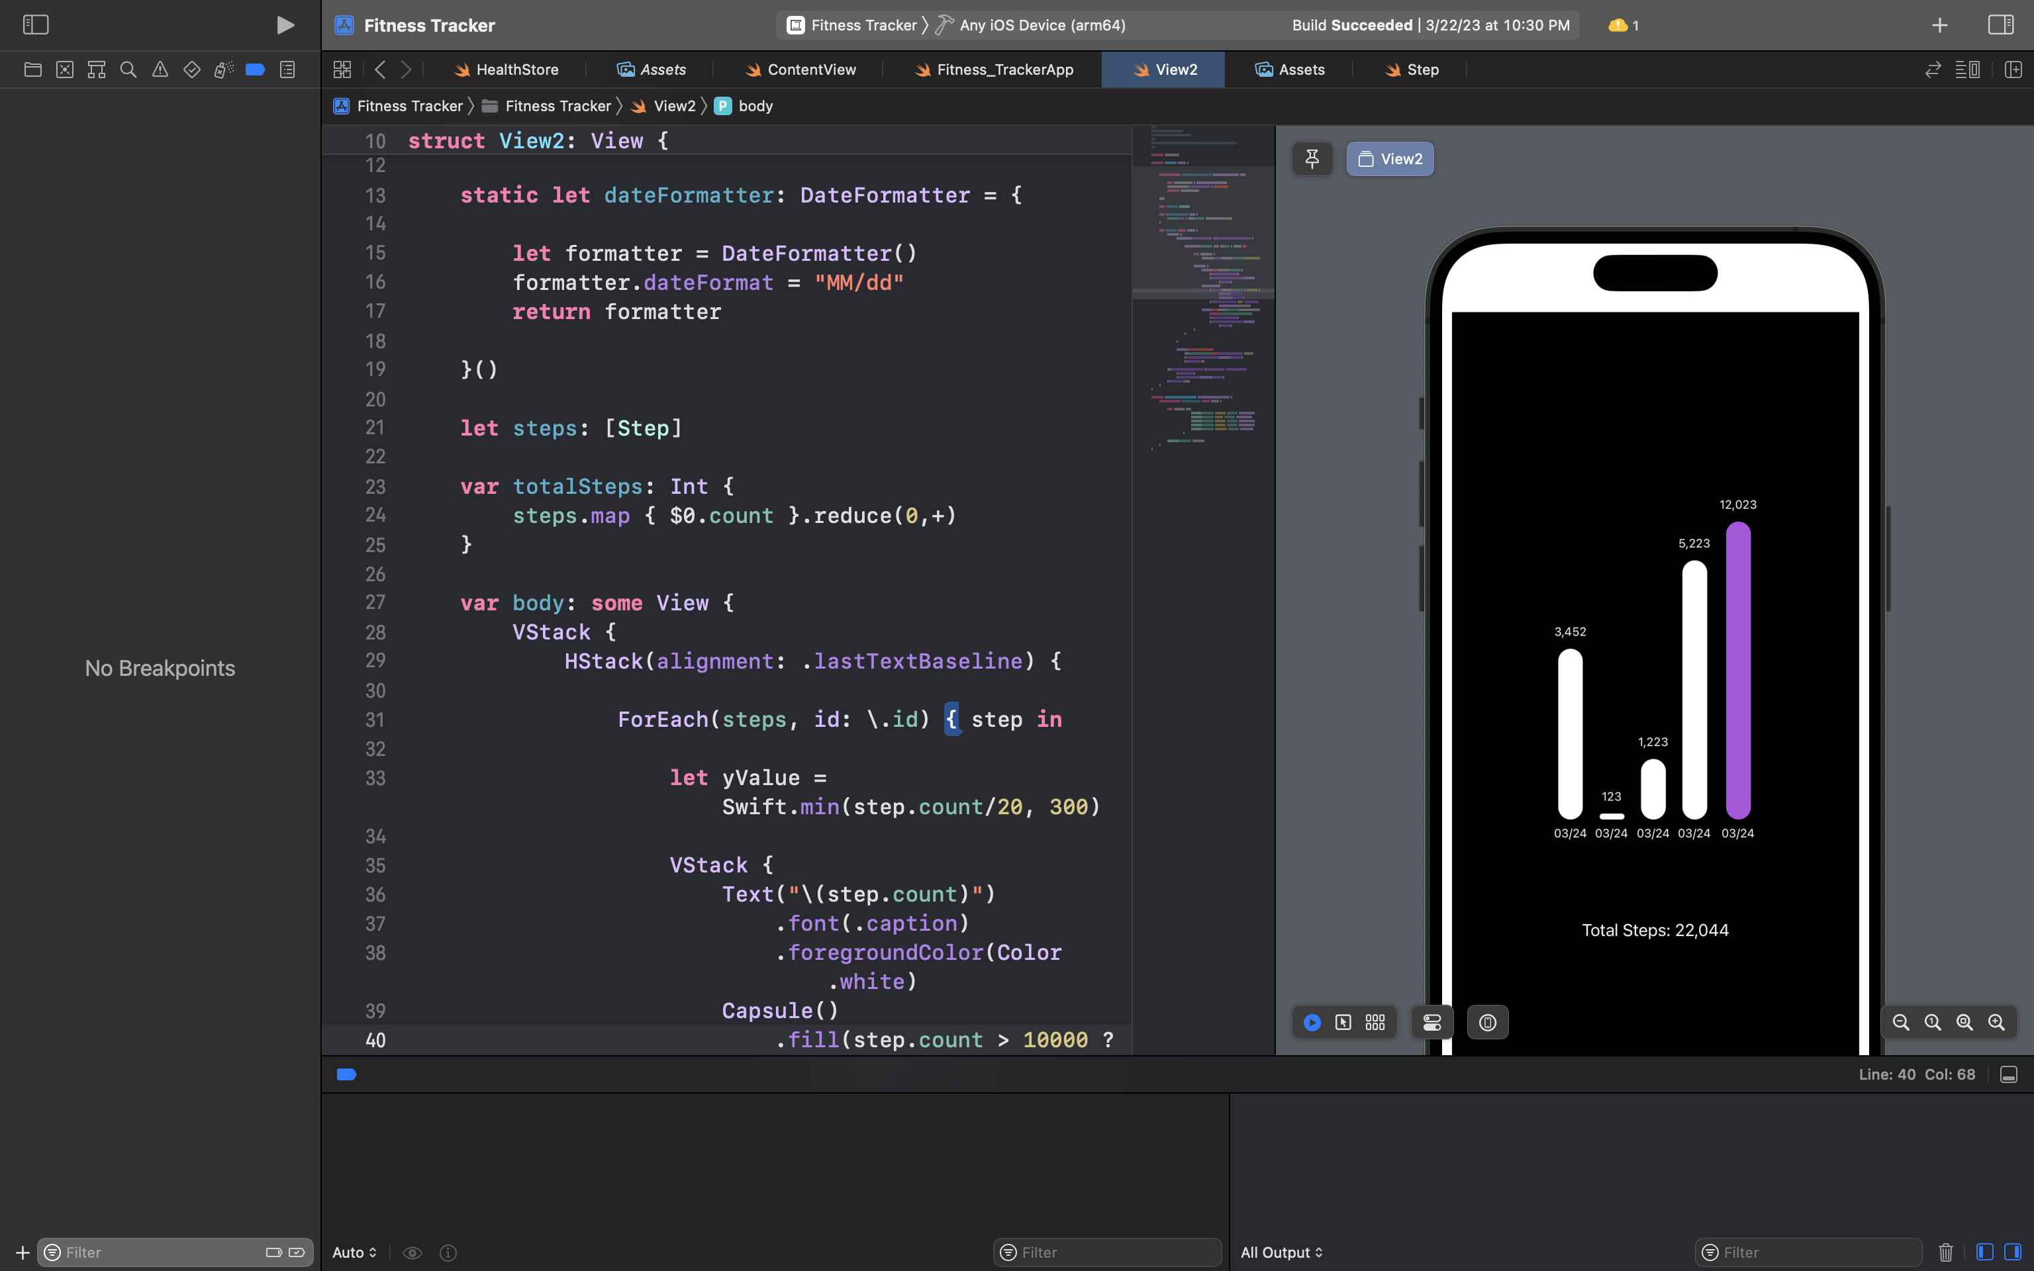Viewport: 2034px width, 1271px height.
Task: Enable live preview mode
Action: [x=1312, y=1022]
